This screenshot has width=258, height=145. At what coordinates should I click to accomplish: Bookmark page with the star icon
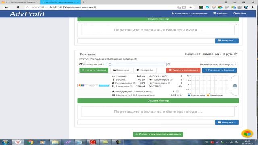191,7
